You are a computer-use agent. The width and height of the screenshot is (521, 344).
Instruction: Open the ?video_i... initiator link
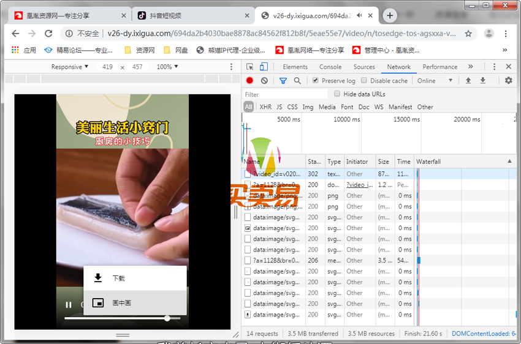point(360,185)
